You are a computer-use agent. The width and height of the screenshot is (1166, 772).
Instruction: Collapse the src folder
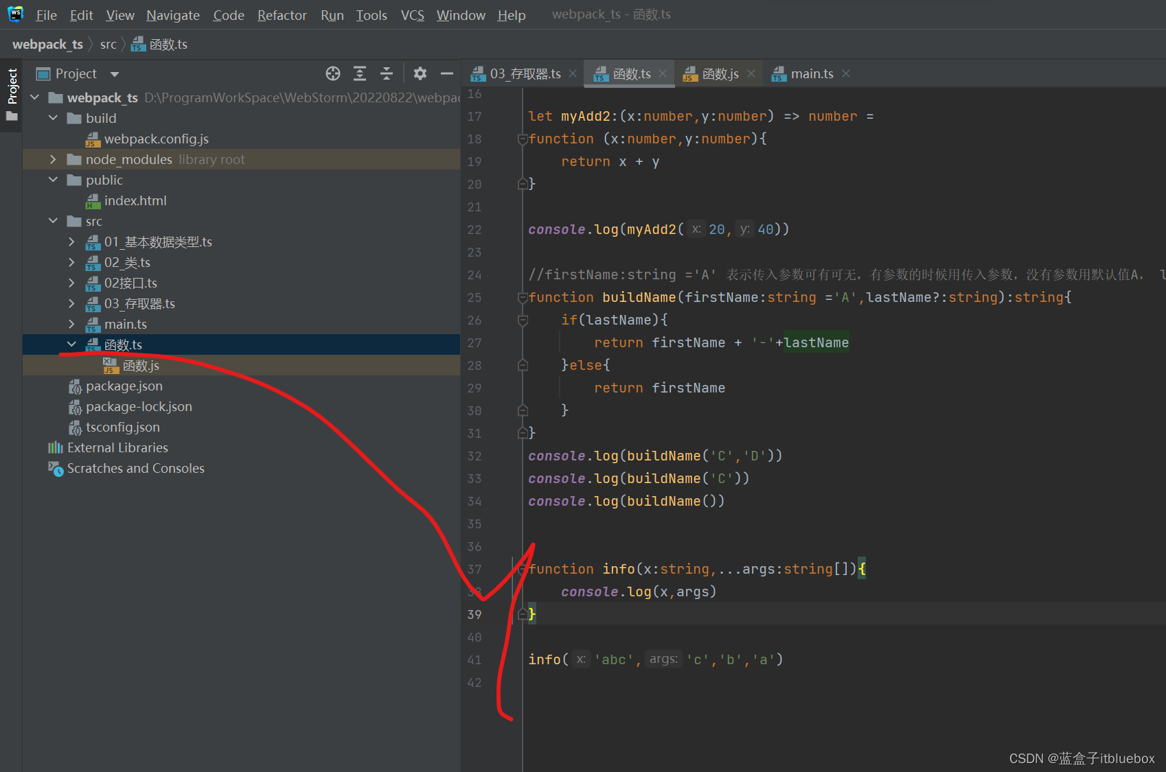coord(53,221)
